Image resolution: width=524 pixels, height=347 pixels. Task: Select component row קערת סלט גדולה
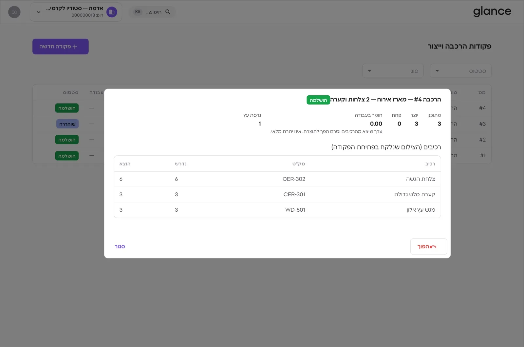[277, 194]
